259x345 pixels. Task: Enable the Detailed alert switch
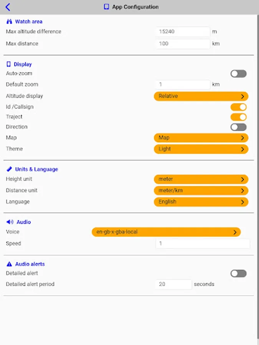tap(238, 273)
